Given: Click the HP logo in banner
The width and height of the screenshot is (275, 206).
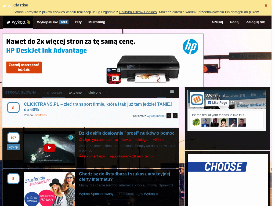Looking at the screenshot, I should coord(190,47).
